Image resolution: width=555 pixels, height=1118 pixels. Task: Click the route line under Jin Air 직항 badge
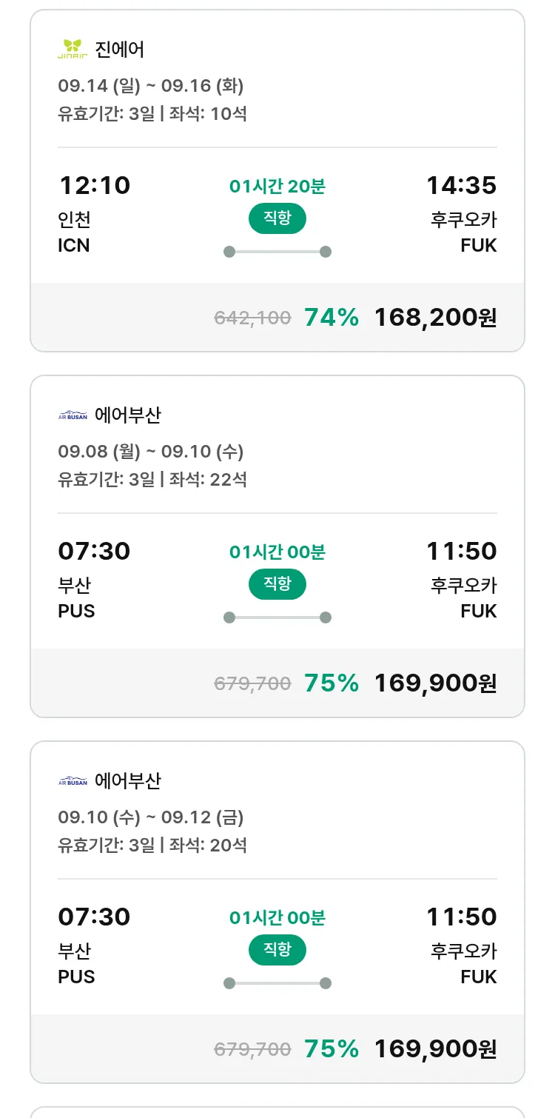[x=277, y=252]
